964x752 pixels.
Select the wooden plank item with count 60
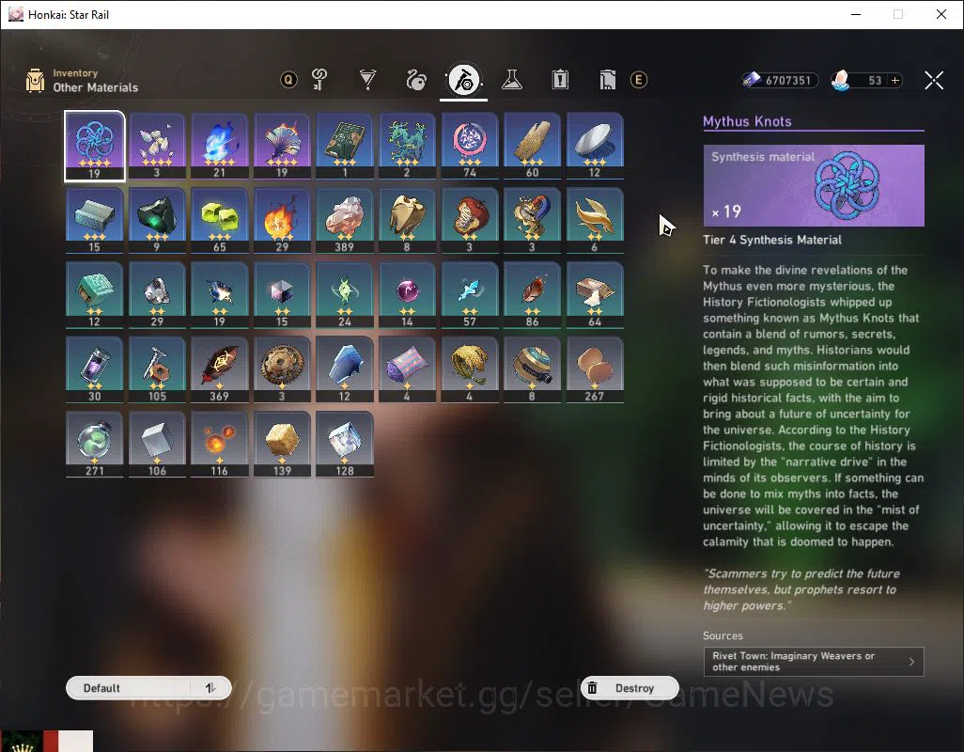tap(532, 146)
